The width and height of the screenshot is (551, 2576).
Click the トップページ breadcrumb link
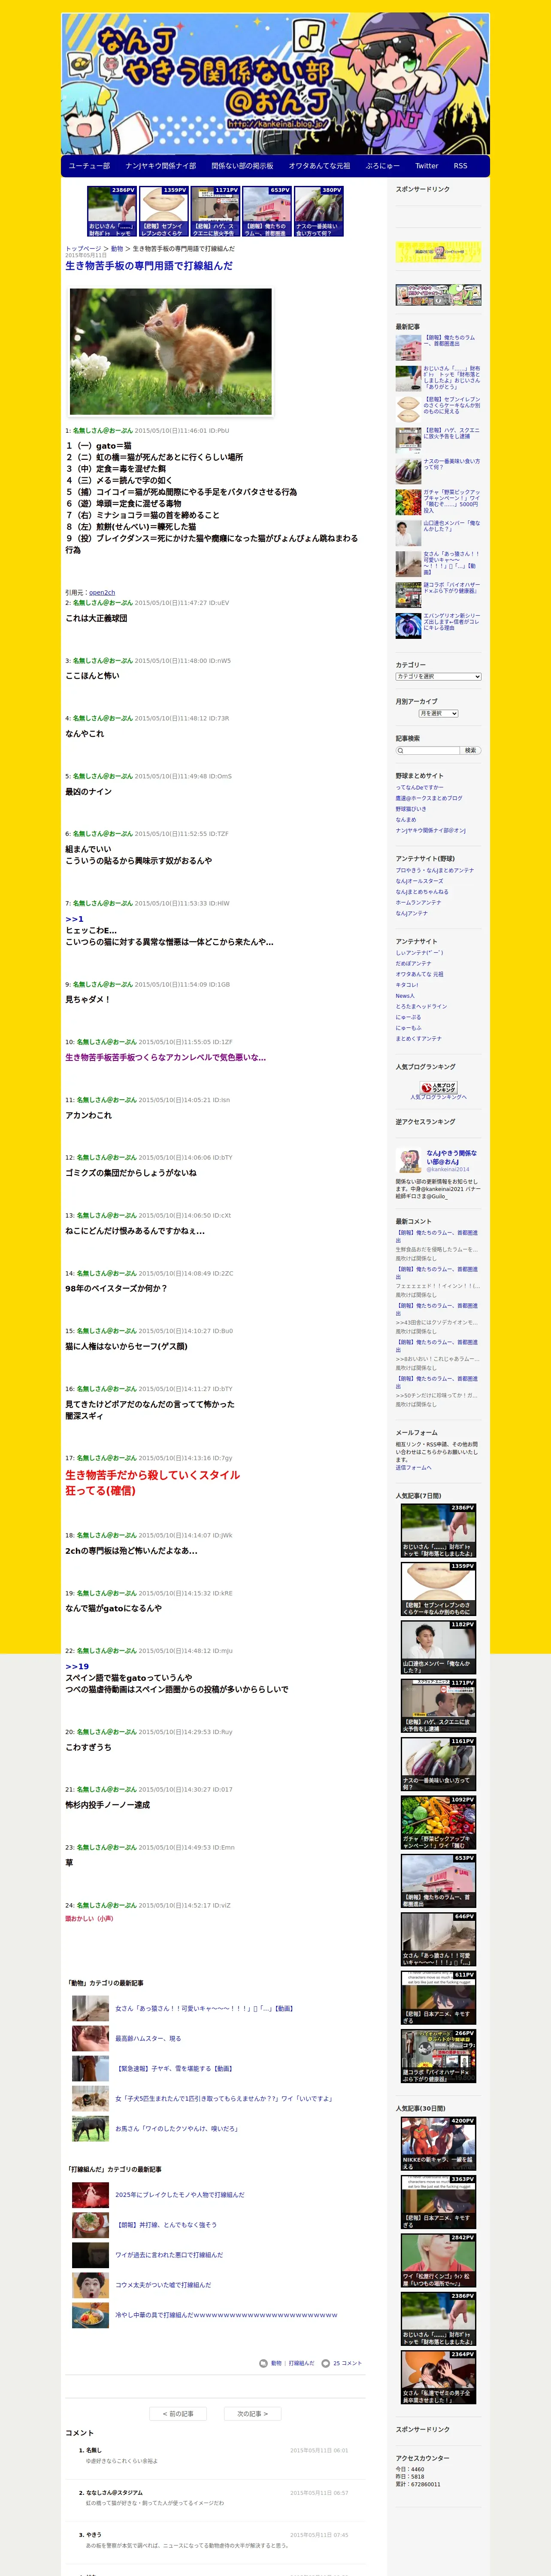point(83,249)
